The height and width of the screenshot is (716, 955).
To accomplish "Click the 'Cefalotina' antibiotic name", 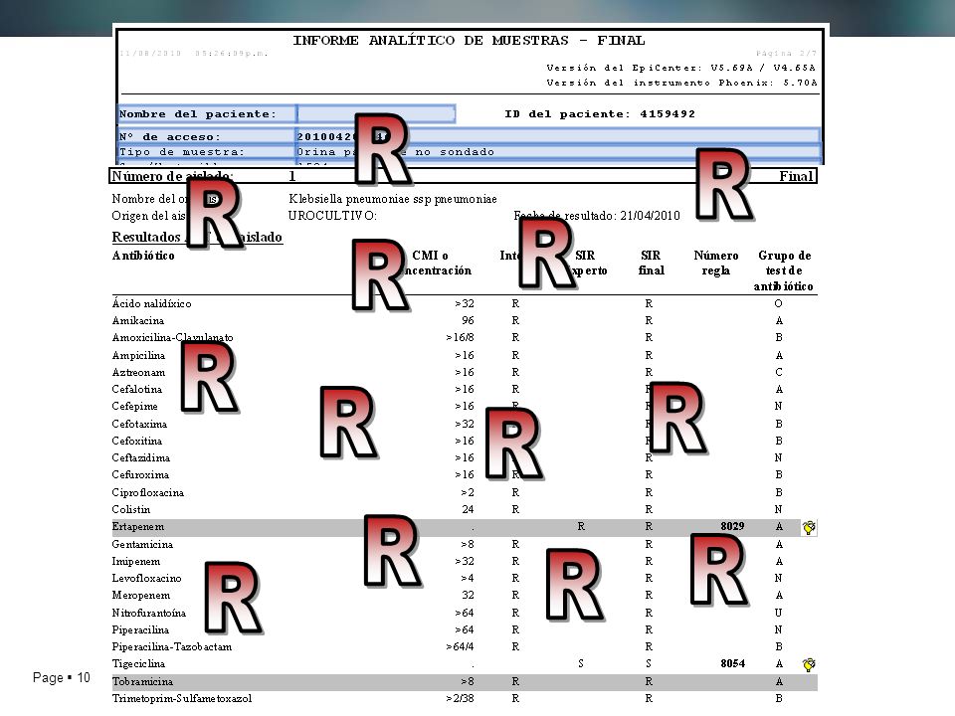I will point(137,389).
